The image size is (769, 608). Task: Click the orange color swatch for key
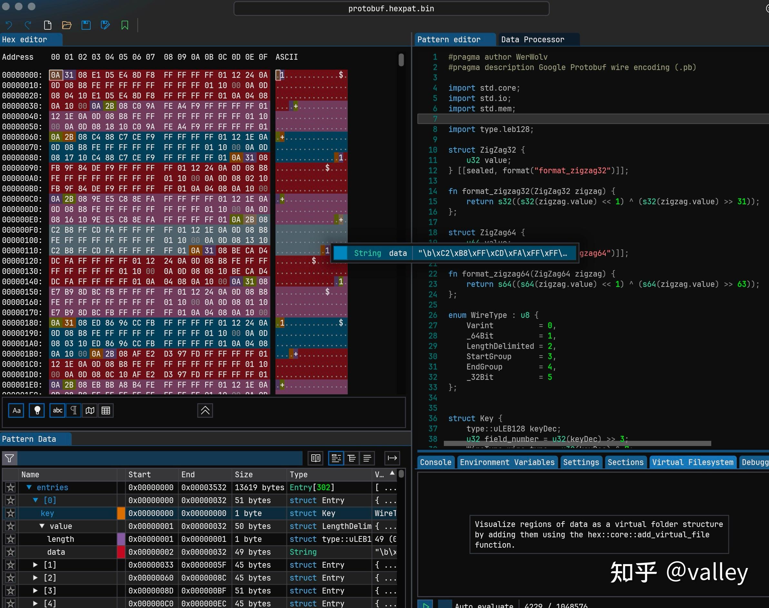(121, 513)
